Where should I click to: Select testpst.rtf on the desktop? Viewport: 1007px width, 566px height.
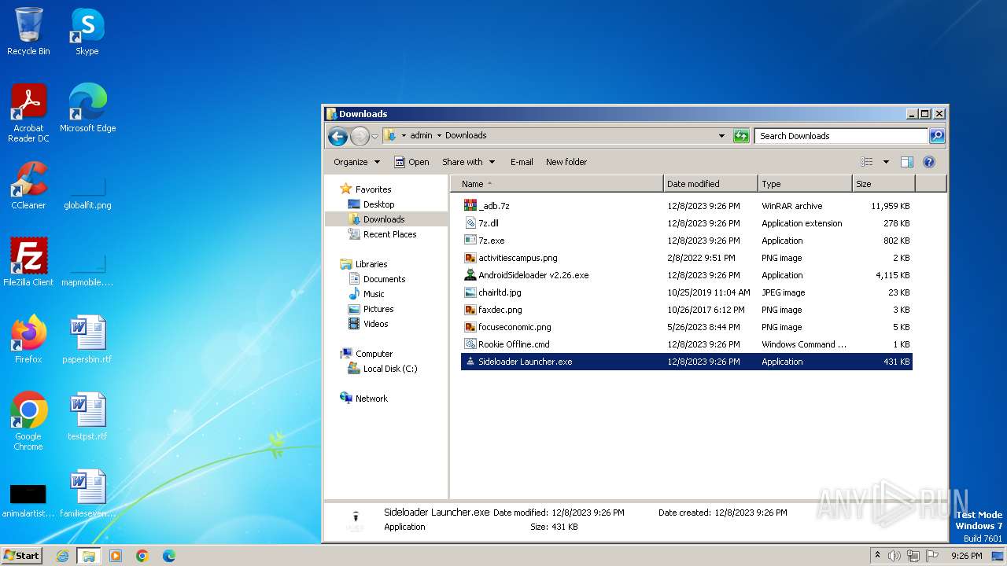coord(87,417)
